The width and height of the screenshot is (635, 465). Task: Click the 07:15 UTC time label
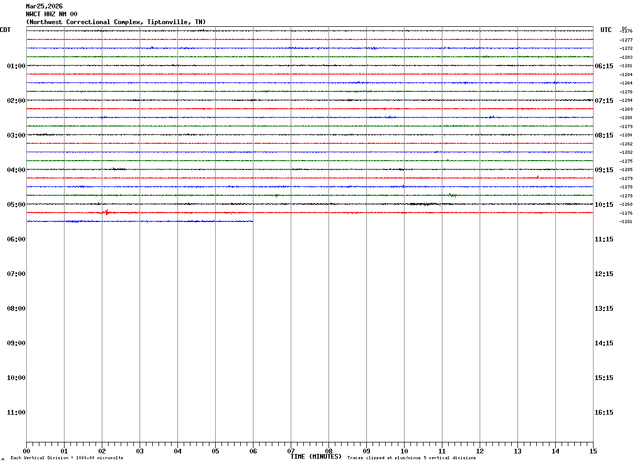point(604,101)
